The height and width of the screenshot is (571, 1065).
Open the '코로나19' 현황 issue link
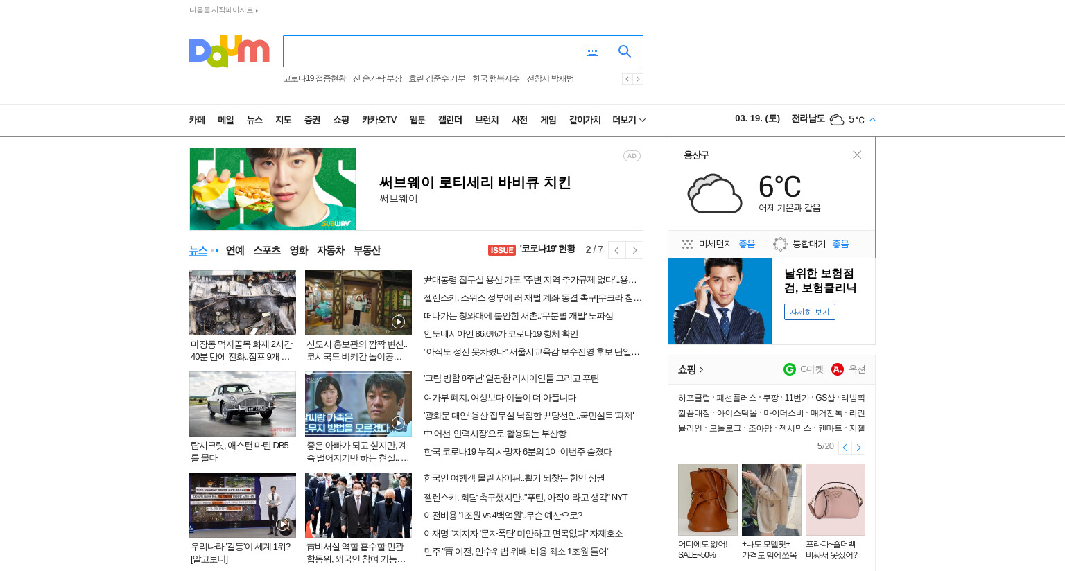click(x=547, y=249)
